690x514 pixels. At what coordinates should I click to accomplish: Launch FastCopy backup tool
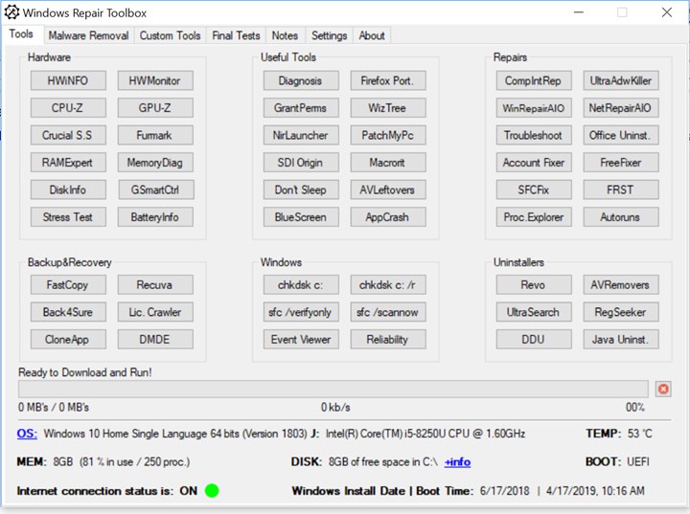point(68,285)
